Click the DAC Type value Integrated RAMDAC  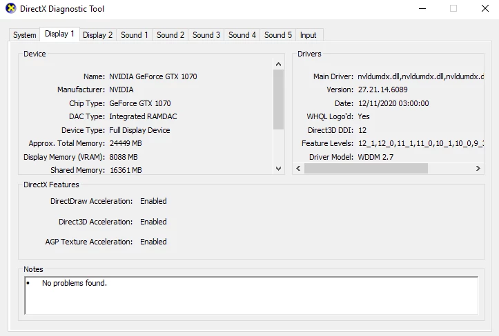pos(143,116)
